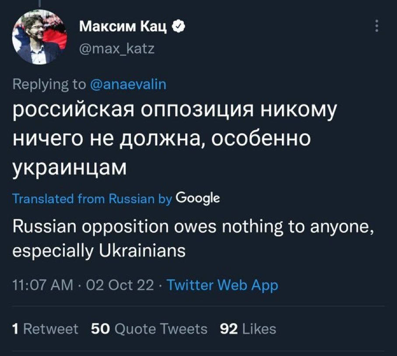Open the Максим Кац display name
397x356 pixels.
(123, 28)
